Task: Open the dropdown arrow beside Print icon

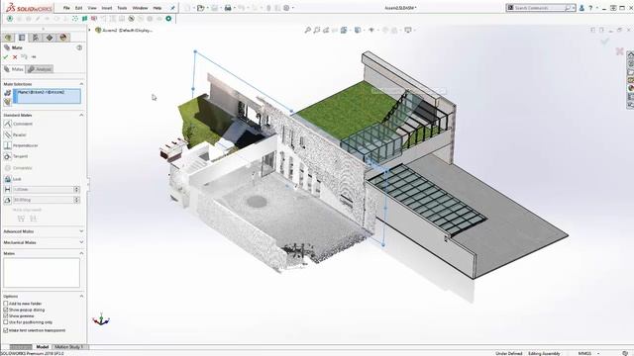Action: [235, 8]
